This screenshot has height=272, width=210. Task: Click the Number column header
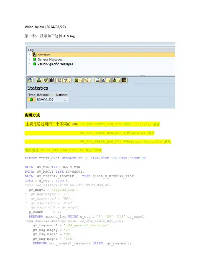click(62, 95)
